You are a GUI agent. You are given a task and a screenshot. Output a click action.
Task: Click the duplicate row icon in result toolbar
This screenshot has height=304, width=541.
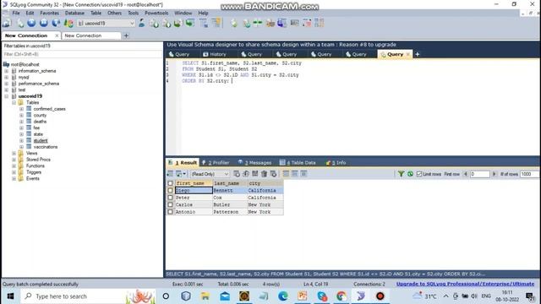[246, 174]
